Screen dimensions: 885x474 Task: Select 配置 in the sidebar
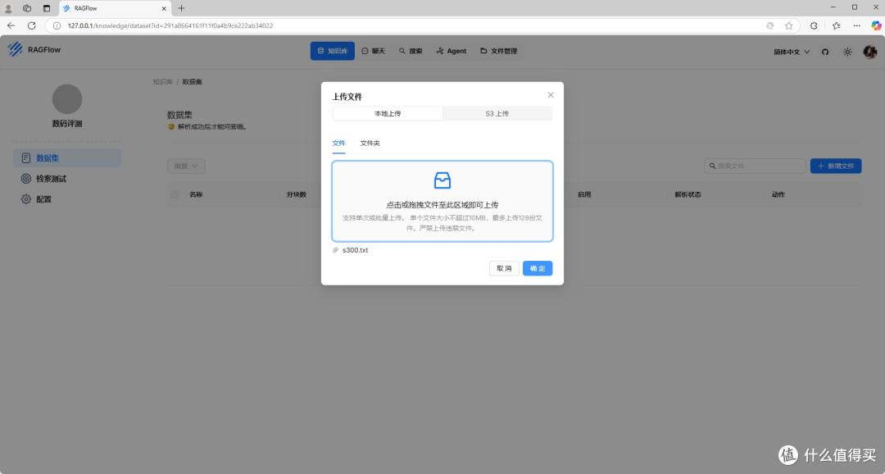67,198
